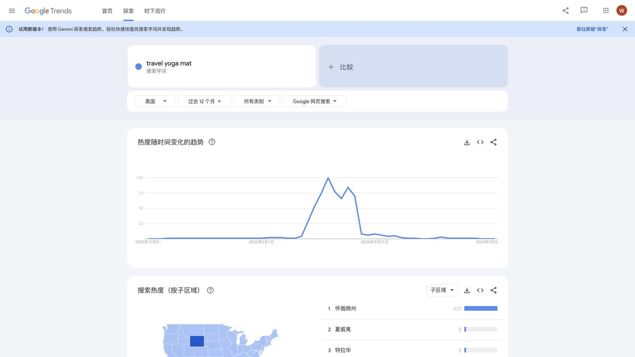Viewport: 635px width, 357px height.
Task: Open the hamburger main menu
Action: 12,10
